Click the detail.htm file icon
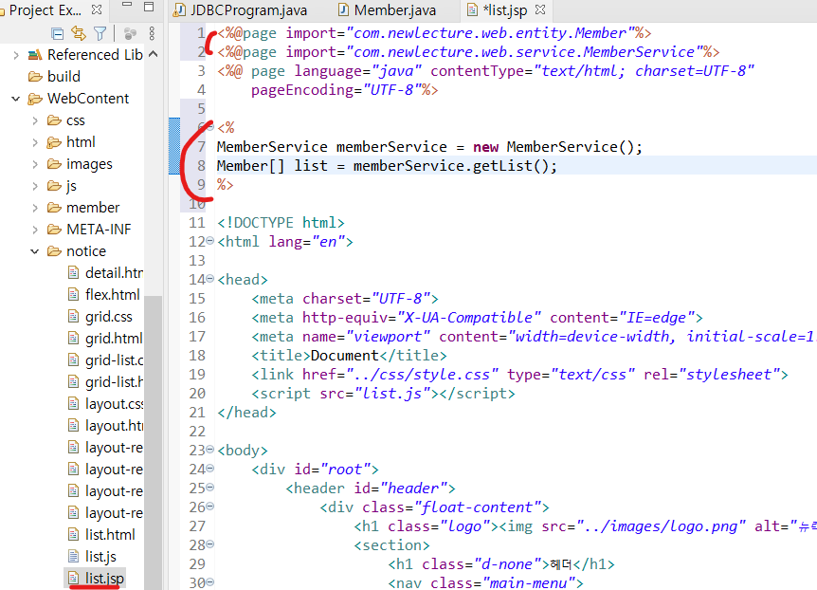817x590 pixels. click(74, 273)
